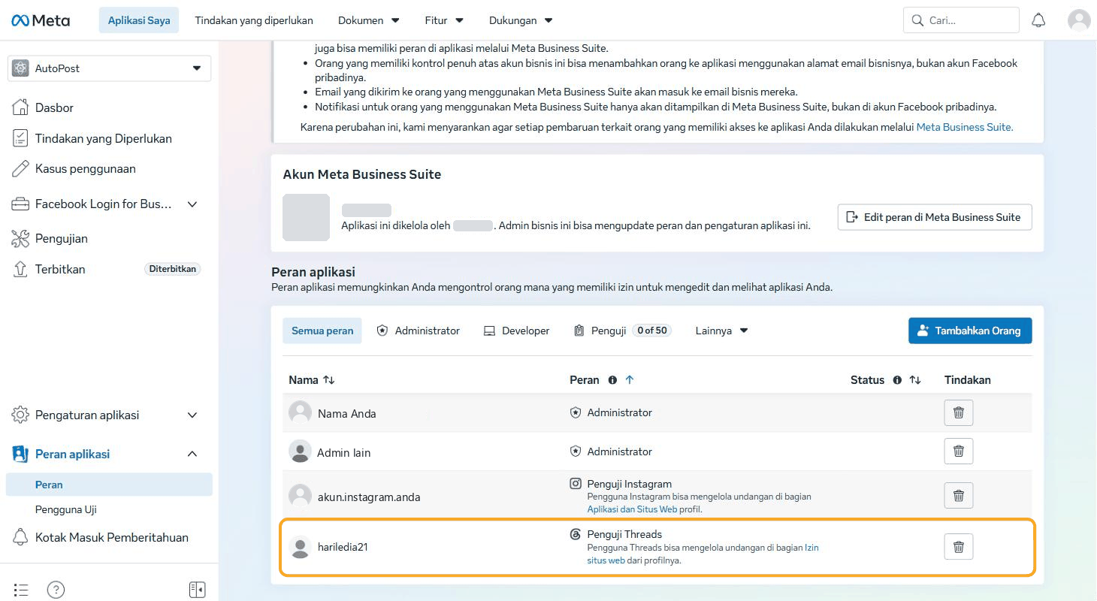Collapse the Peran aplikasi chevron
The image size is (1097, 601).
192,454
